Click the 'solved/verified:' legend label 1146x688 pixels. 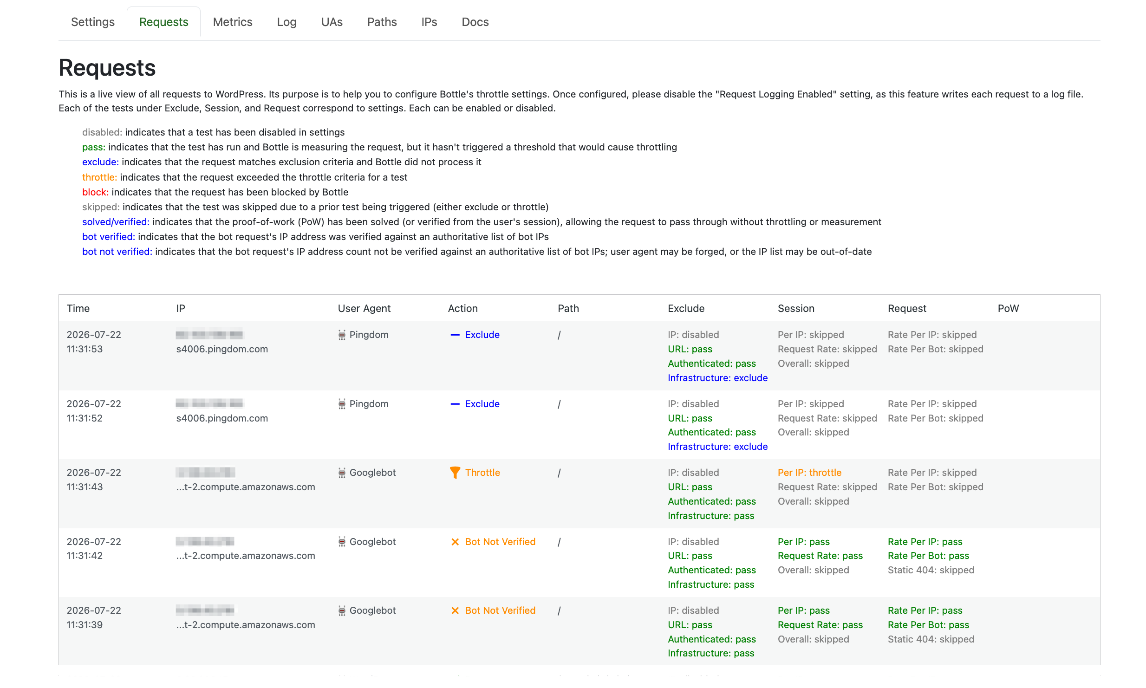[116, 222]
